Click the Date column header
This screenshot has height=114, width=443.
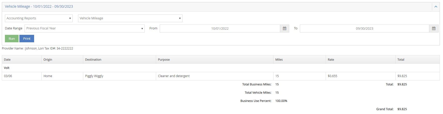pos(7,60)
